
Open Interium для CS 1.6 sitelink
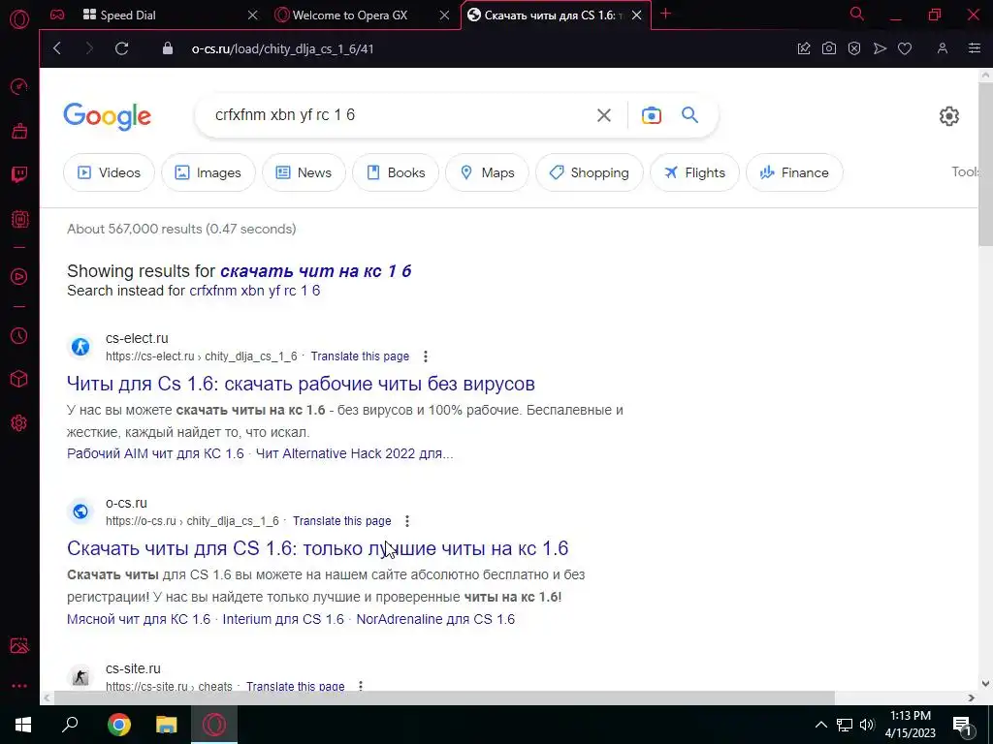coord(283,619)
